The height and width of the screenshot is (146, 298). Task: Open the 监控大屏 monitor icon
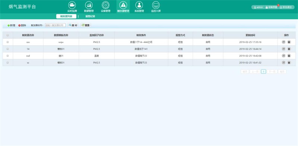point(156,5)
